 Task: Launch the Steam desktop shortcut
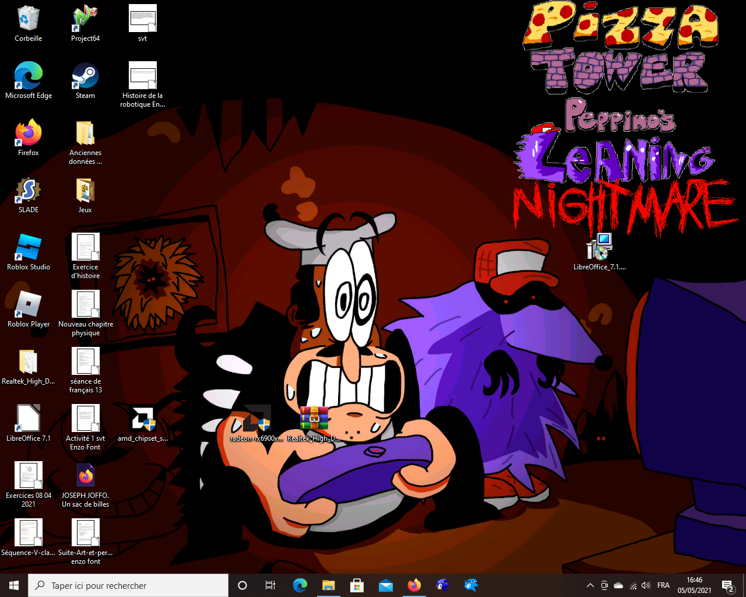tap(85, 80)
